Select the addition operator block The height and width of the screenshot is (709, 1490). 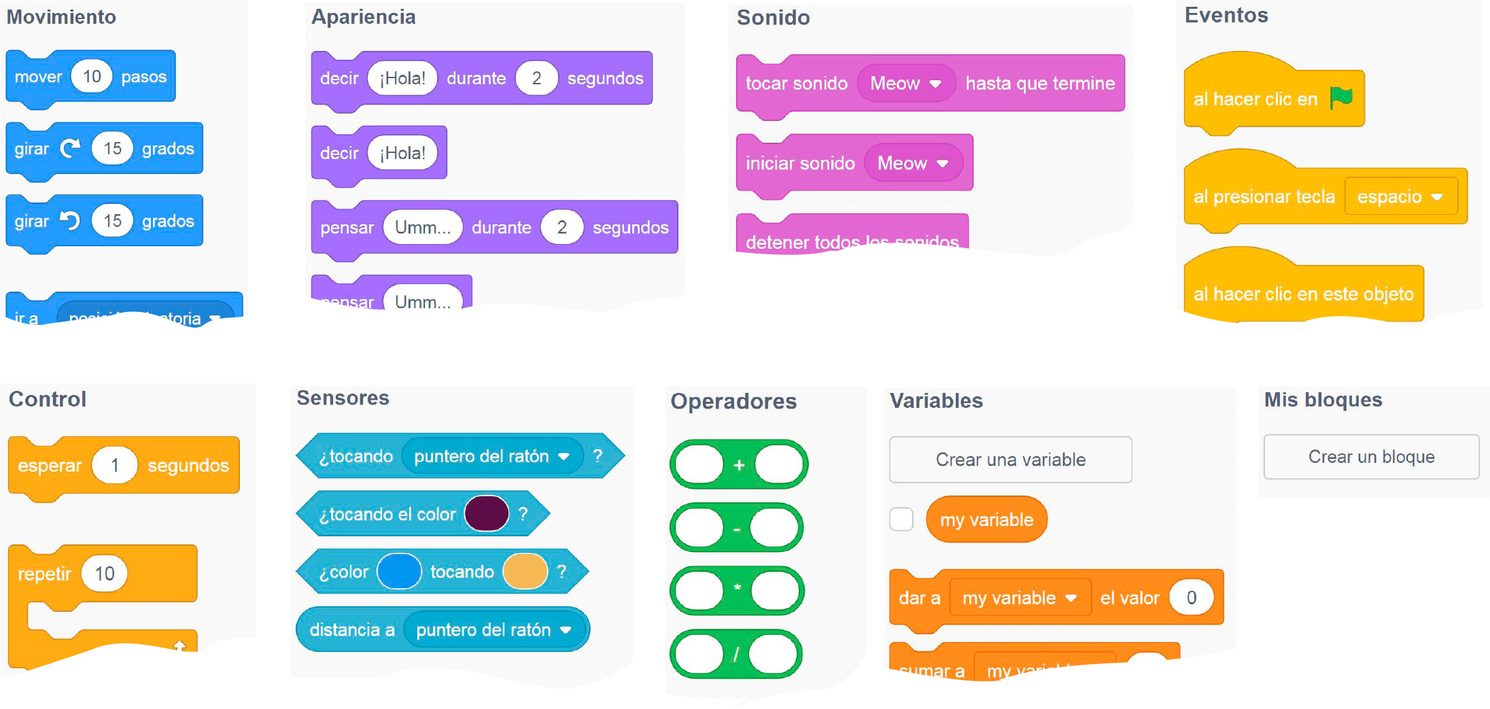tap(739, 465)
